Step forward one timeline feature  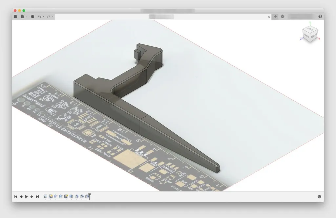[x=32, y=197]
